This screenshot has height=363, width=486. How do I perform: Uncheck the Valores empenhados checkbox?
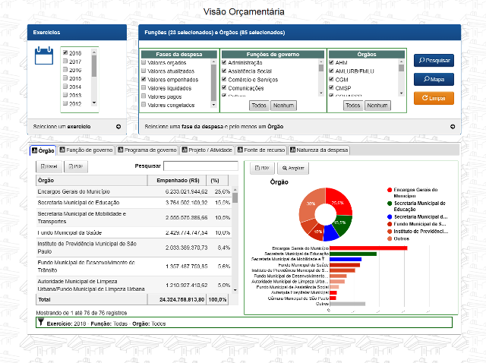[144, 79]
